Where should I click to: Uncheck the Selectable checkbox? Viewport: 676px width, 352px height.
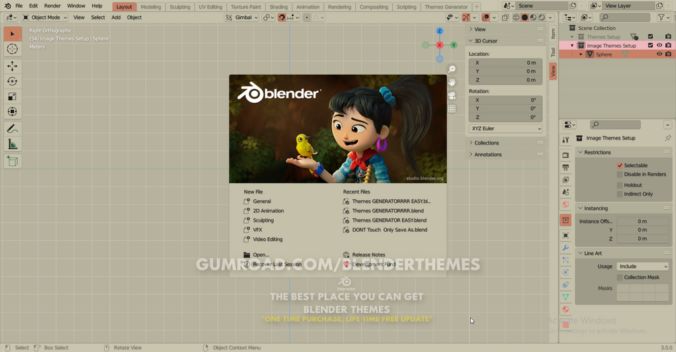click(619, 165)
